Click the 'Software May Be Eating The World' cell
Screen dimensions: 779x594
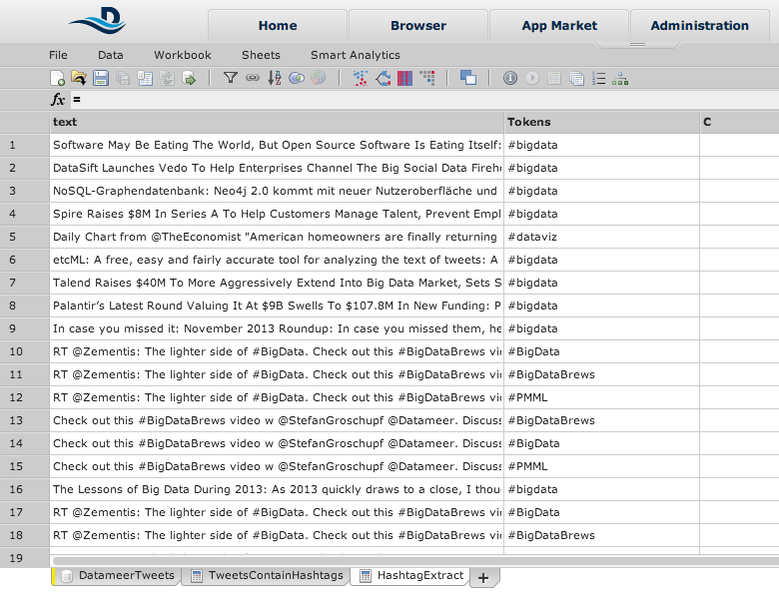(277, 145)
